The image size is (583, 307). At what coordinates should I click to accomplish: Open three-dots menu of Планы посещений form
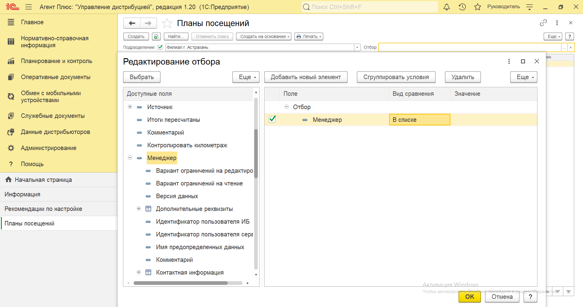click(557, 23)
